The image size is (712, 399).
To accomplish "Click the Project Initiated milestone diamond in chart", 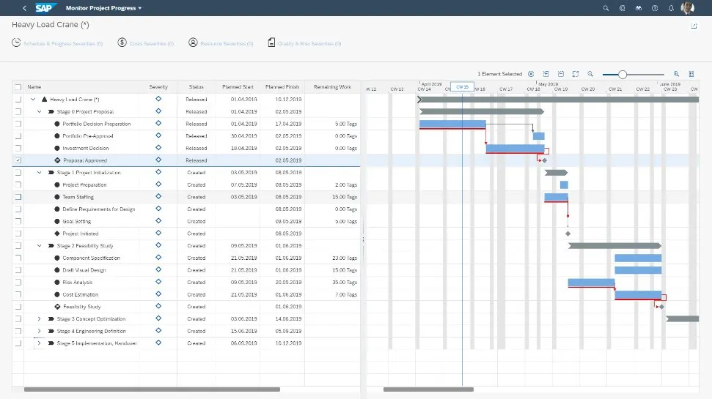I will tap(568, 234).
